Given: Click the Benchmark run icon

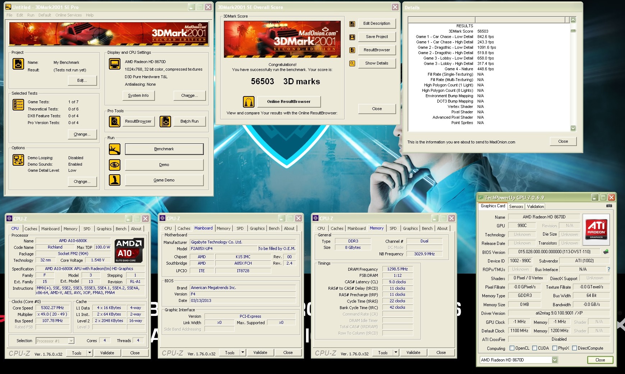Looking at the screenshot, I should click(x=115, y=149).
